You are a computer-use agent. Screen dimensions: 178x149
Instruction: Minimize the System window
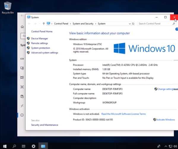pyautogui.click(x=157, y=17)
